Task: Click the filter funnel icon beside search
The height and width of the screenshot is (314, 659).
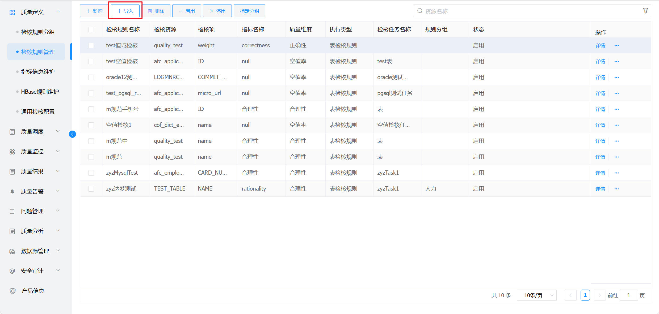Action: (x=645, y=11)
